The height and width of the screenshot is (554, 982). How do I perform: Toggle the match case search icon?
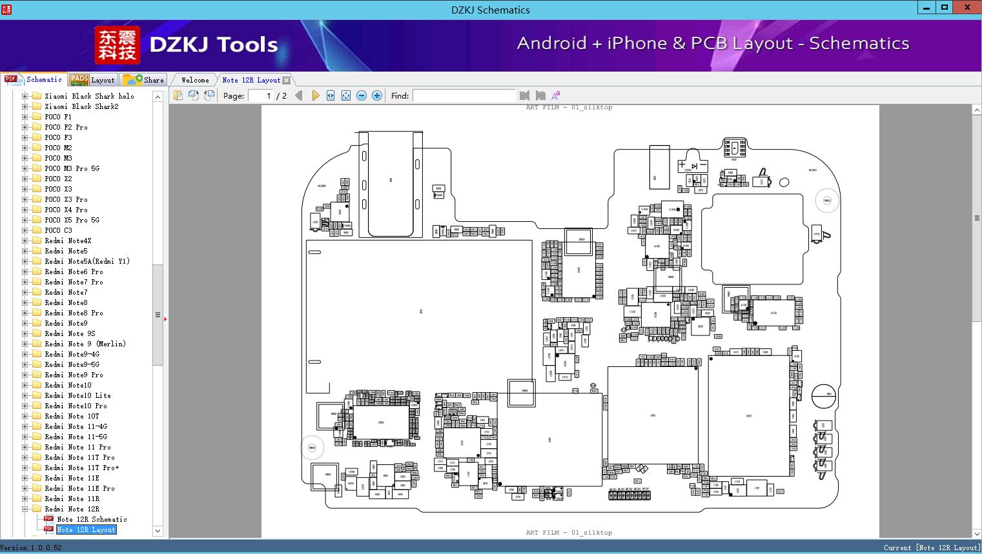click(x=555, y=95)
